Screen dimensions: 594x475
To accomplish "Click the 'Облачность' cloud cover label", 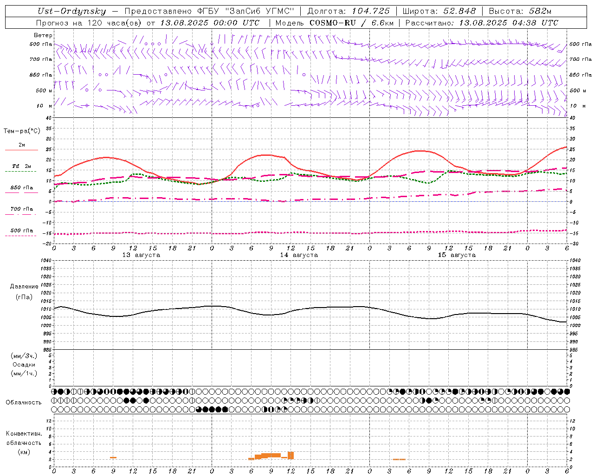I will pos(24,402).
